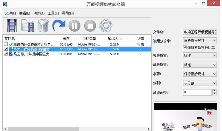The width and height of the screenshot is (222, 131).
Task: Click the scrollbar left arrow
Action: 5,129
